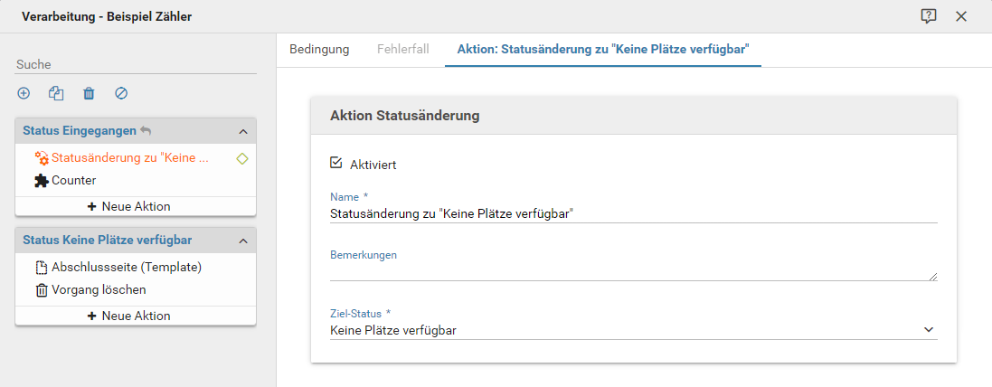Click into the Suche search field
The width and height of the screenshot is (992, 387).
coord(136,65)
